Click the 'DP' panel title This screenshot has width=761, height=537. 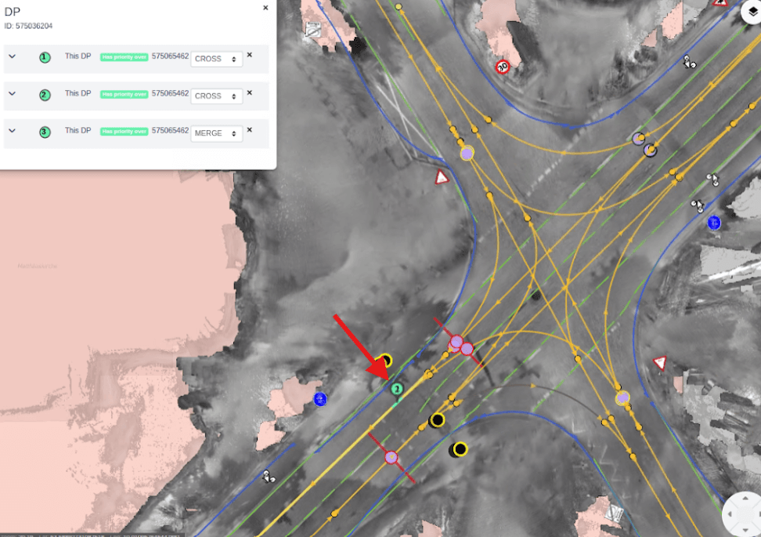click(12, 12)
